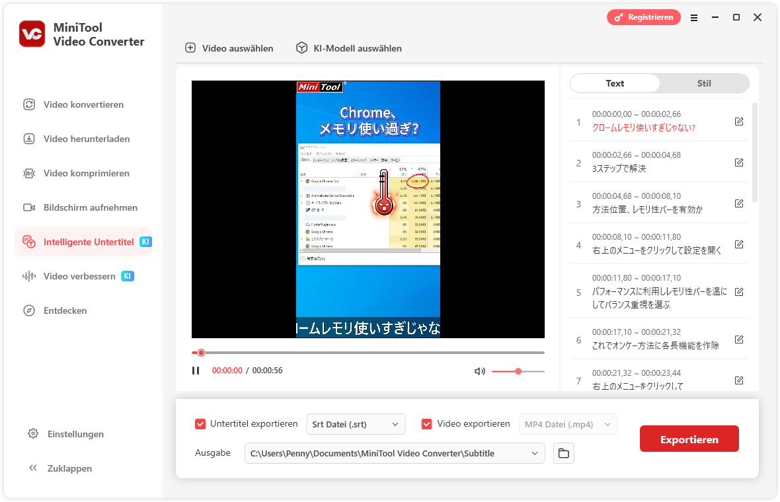Screen dimensions: 780x502
Task: Edit subtitle line 5 with pencil icon
Action: 739,292
